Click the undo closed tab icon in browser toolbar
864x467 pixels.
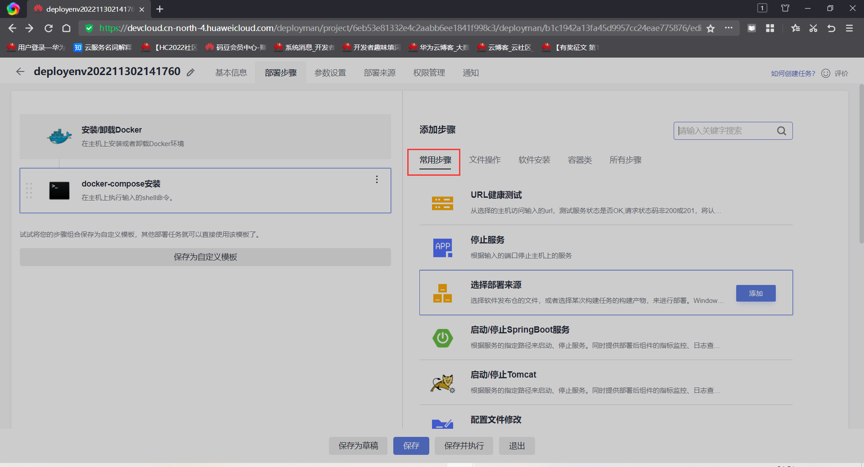tap(831, 28)
